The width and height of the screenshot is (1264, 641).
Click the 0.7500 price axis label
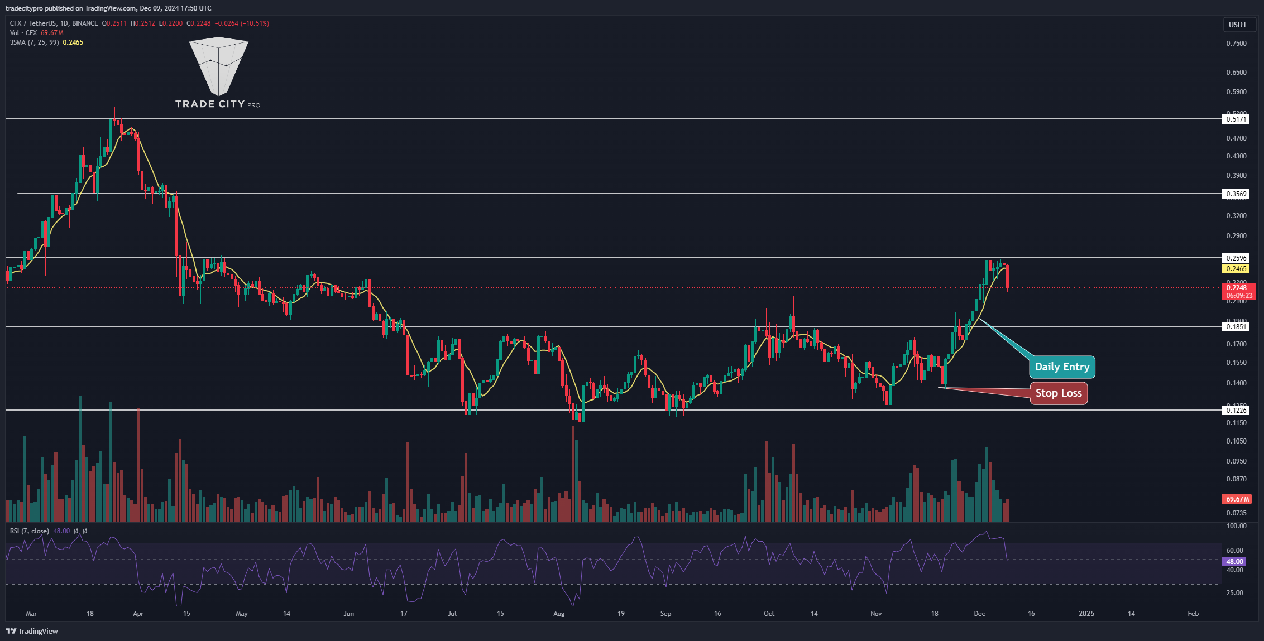1236,44
